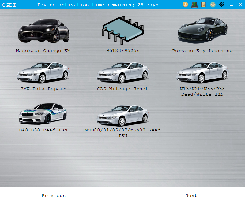Screen dimensions: 245x203
Task: Select the 95128/95256 chip icon
Action: tap(123, 30)
